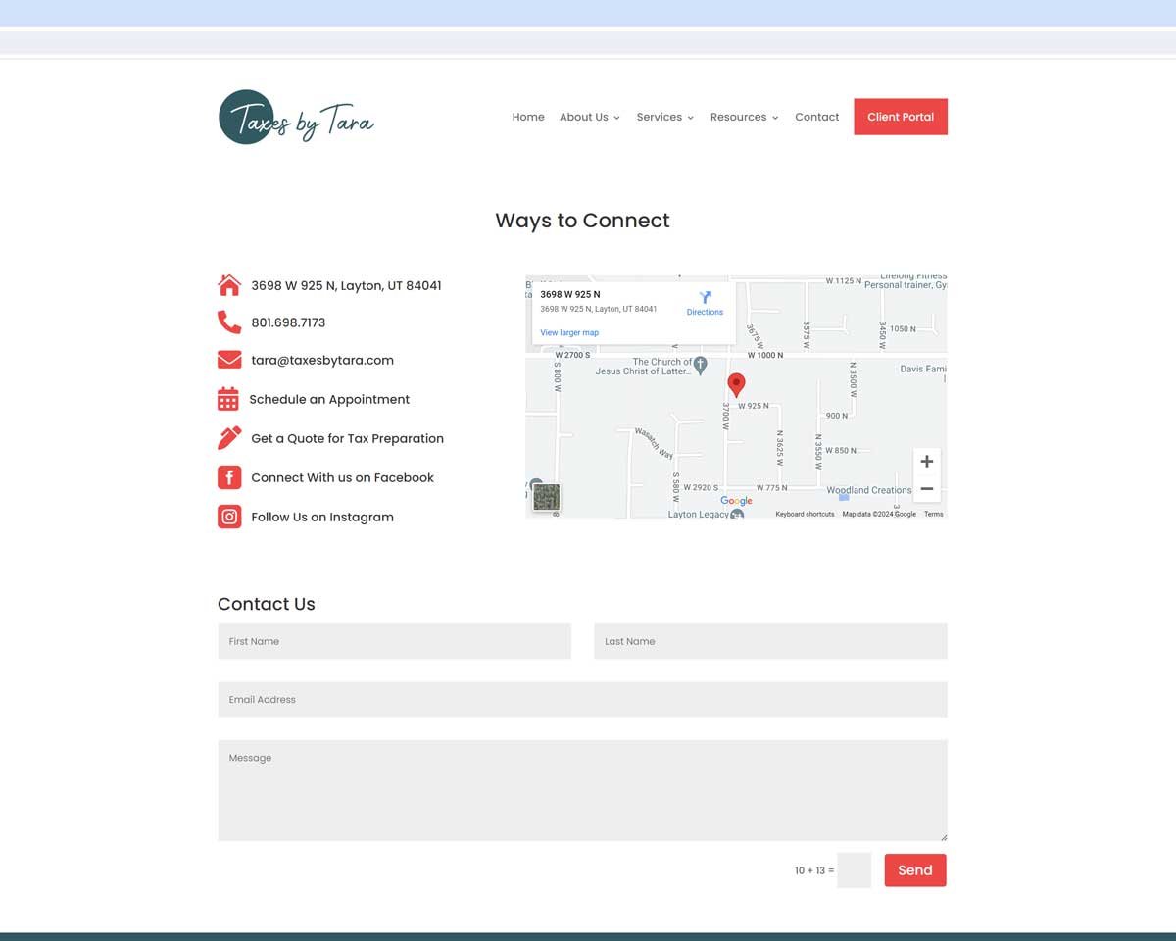
Task: Open the Facebook icon
Action: point(229,477)
